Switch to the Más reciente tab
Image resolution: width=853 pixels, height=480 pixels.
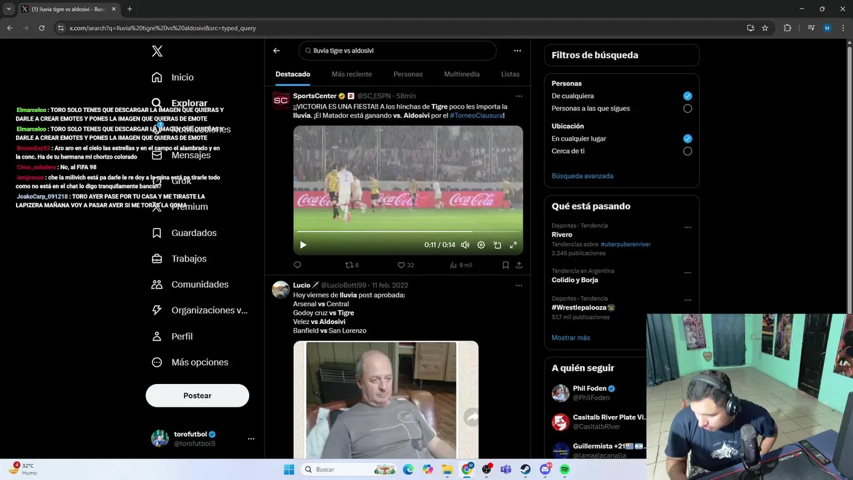352,74
